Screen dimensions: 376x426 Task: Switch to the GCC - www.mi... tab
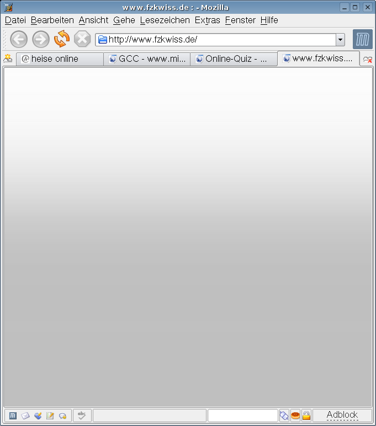click(x=147, y=59)
